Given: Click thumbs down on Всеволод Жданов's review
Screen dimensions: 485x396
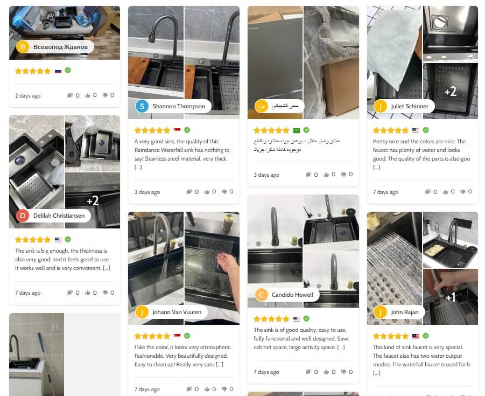Looking at the screenshot, I should coord(105,95).
